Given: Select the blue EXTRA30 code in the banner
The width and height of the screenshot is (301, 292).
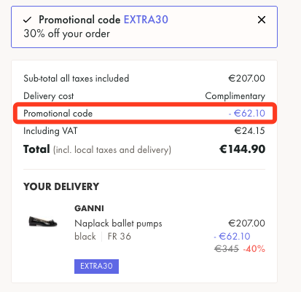Looking at the screenshot, I should (146, 20).
